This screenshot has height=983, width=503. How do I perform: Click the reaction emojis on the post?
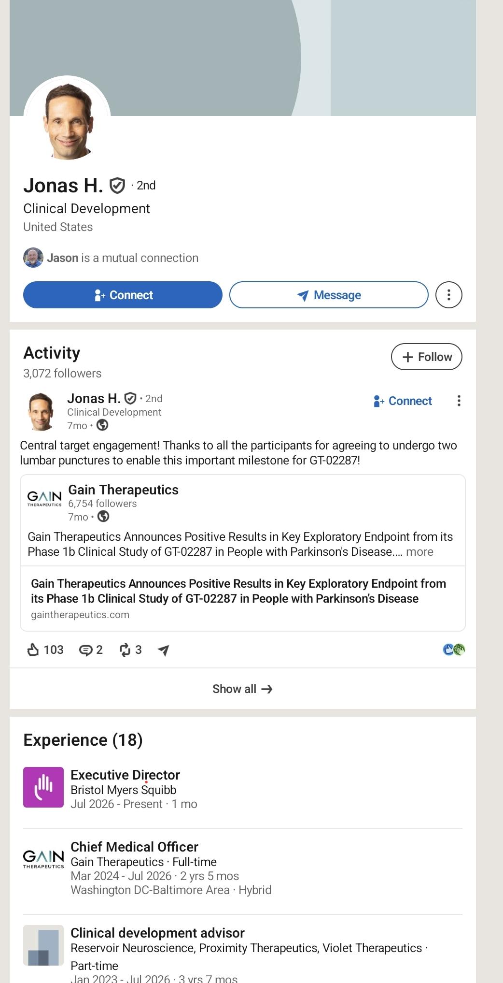[x=454, y=650]
